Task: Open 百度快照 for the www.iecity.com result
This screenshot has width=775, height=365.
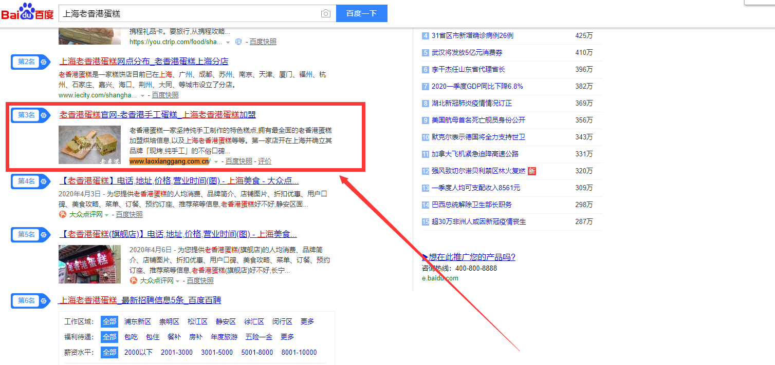Action: (x=165, y=95)
